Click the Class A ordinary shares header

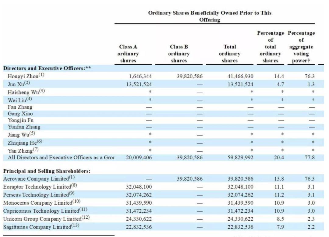point(128,54)
